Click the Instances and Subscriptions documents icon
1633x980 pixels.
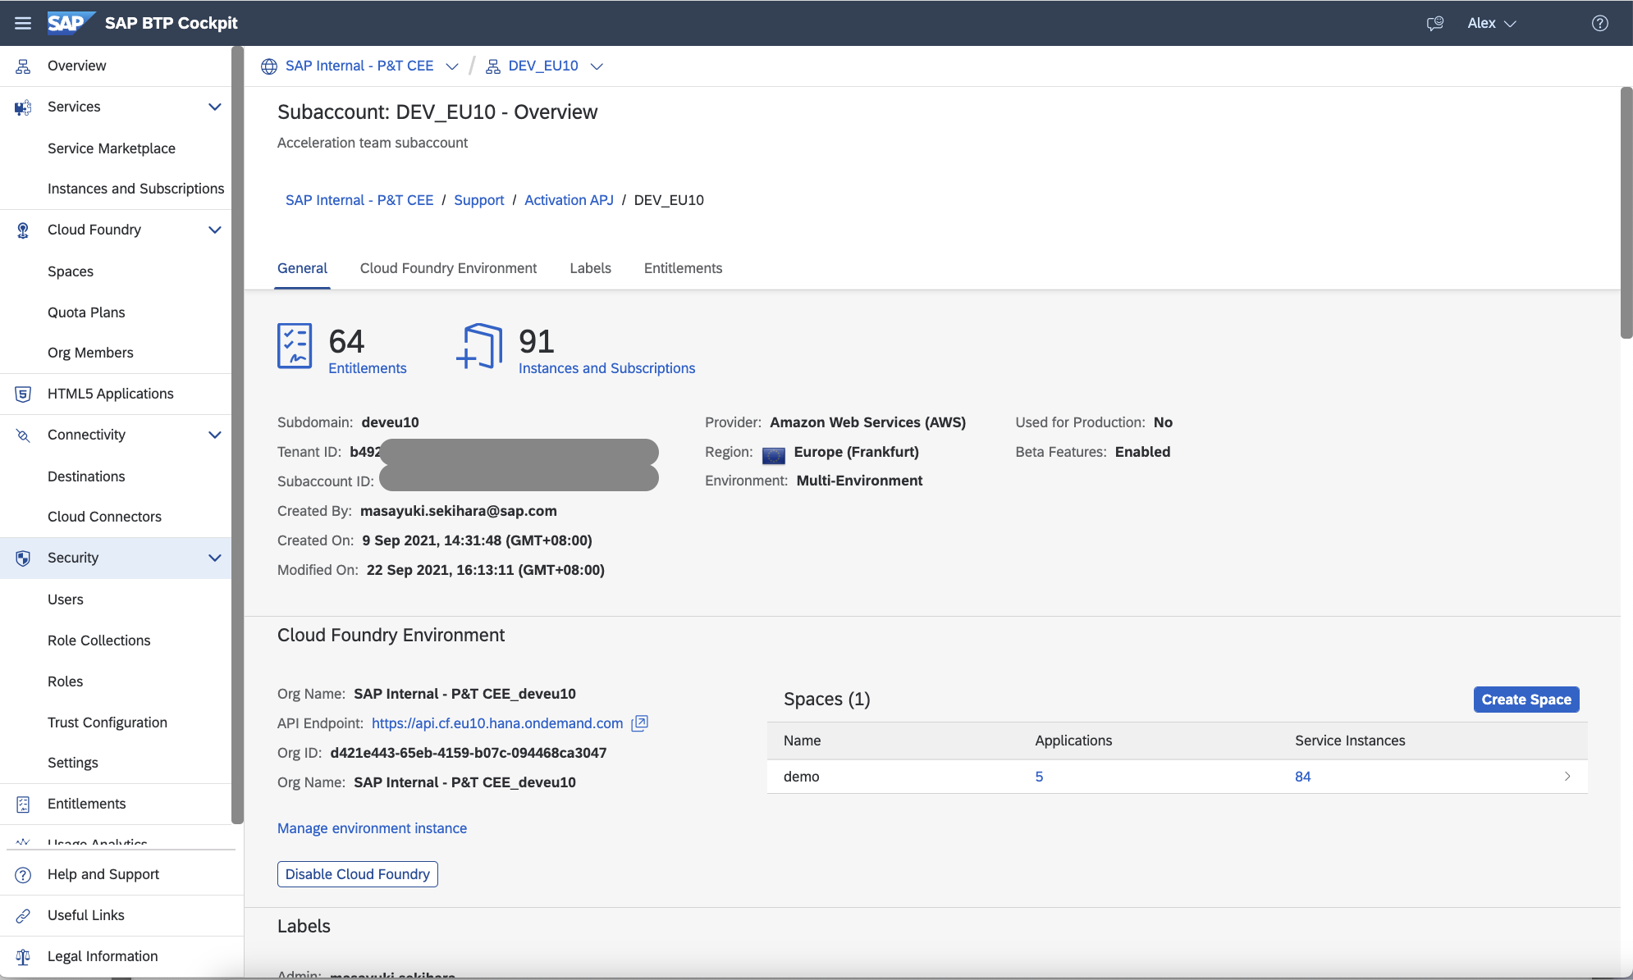[x=480, y=346]
